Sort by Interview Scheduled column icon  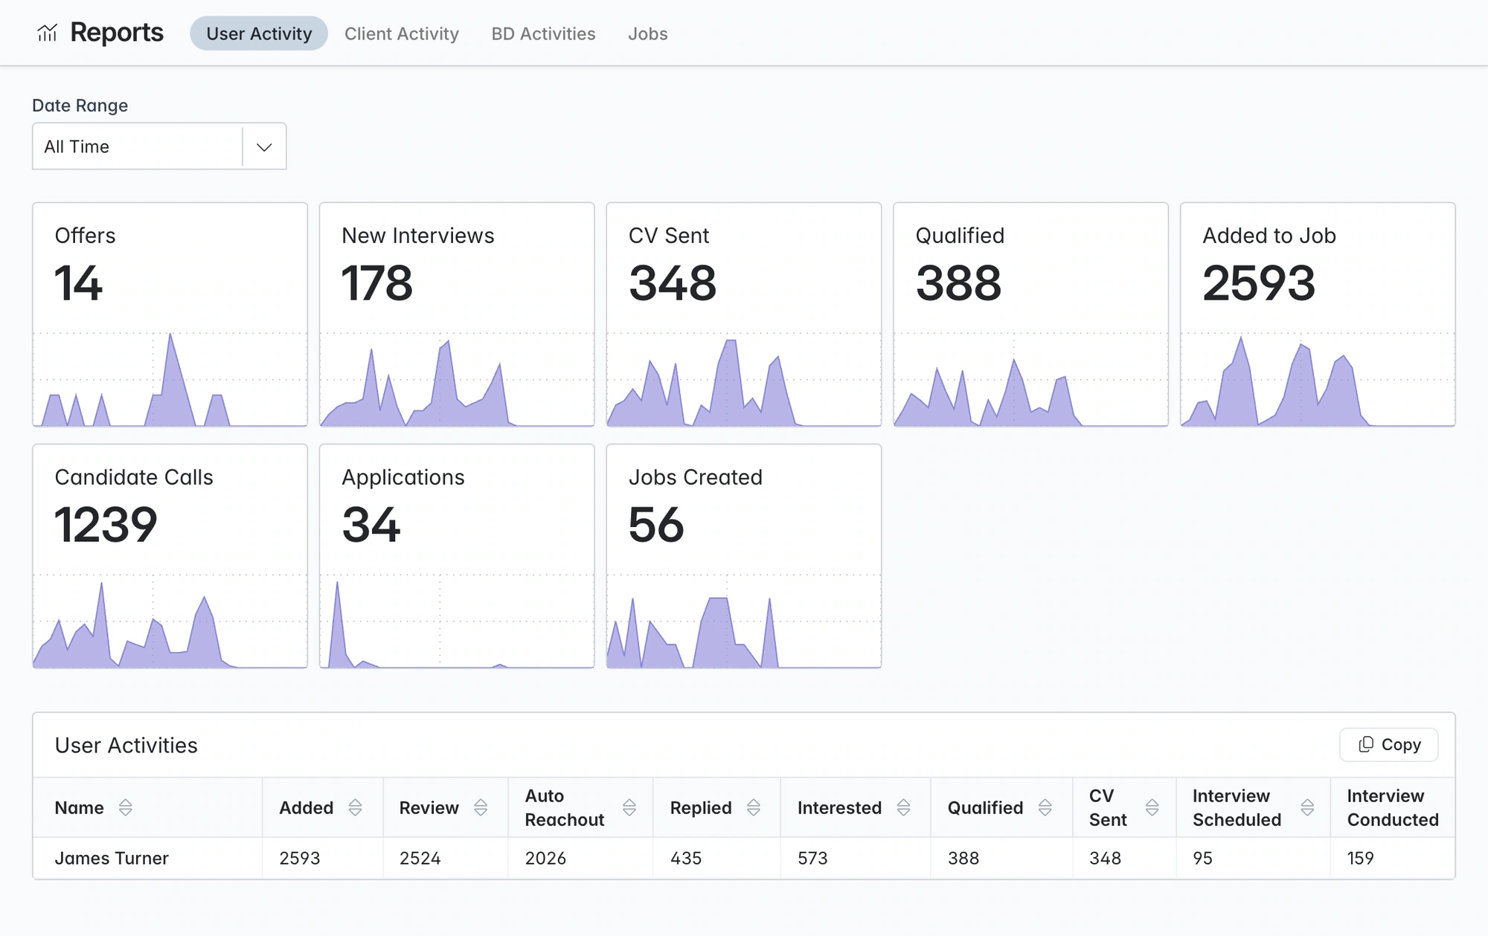pyautogui.click(x=1307, y=807)
